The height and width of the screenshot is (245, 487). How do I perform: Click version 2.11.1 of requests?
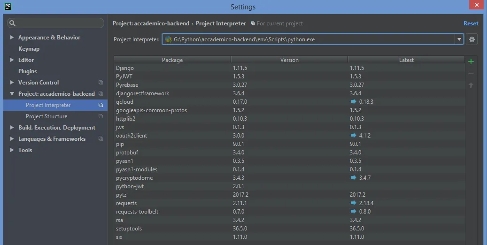click(x=240, y=203)
